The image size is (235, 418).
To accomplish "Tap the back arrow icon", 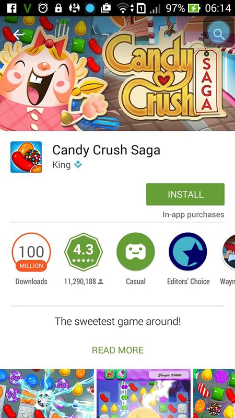I will (x=19, y=35).
